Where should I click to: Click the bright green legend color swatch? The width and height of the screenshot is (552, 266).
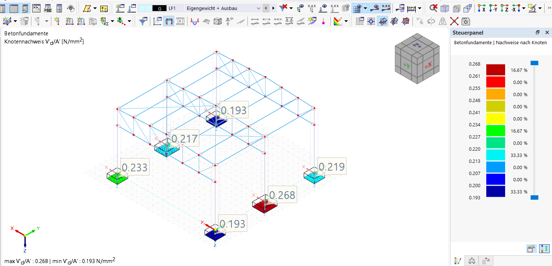pos(496,130)
